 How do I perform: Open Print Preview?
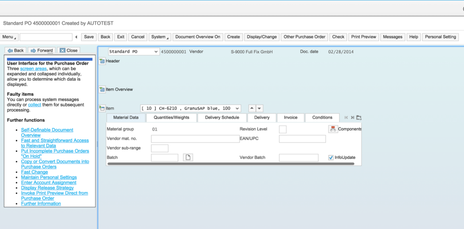tap(363, 37)
